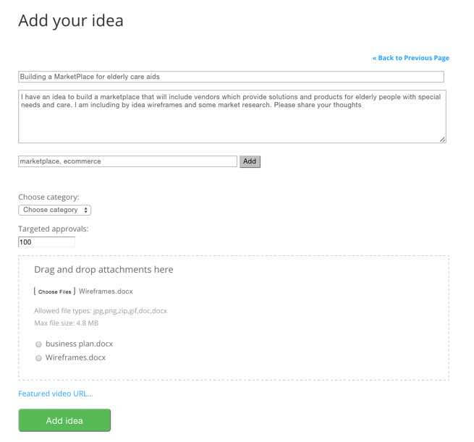
Task: Click the Allowed file types hint text
Action: coord(101,311)
